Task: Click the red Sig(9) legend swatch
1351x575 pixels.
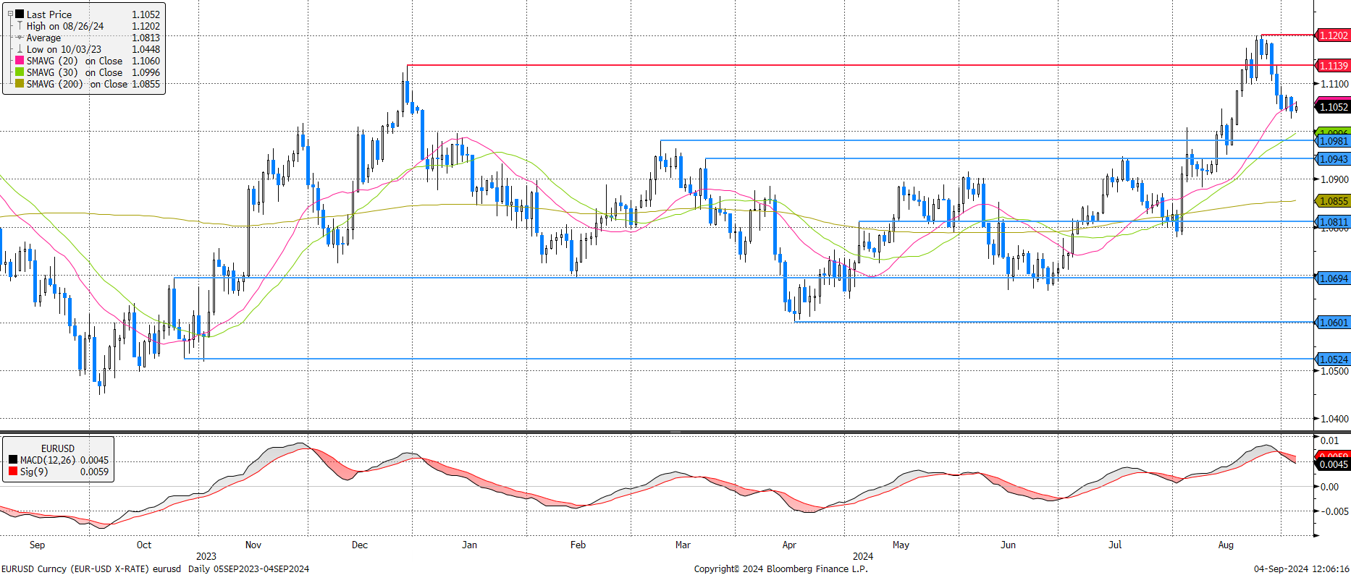Action: (x=13, y=472)
